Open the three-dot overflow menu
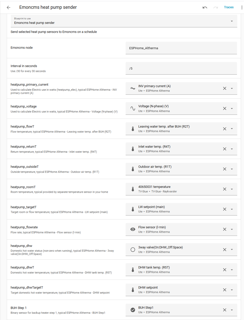 [241, 8]
